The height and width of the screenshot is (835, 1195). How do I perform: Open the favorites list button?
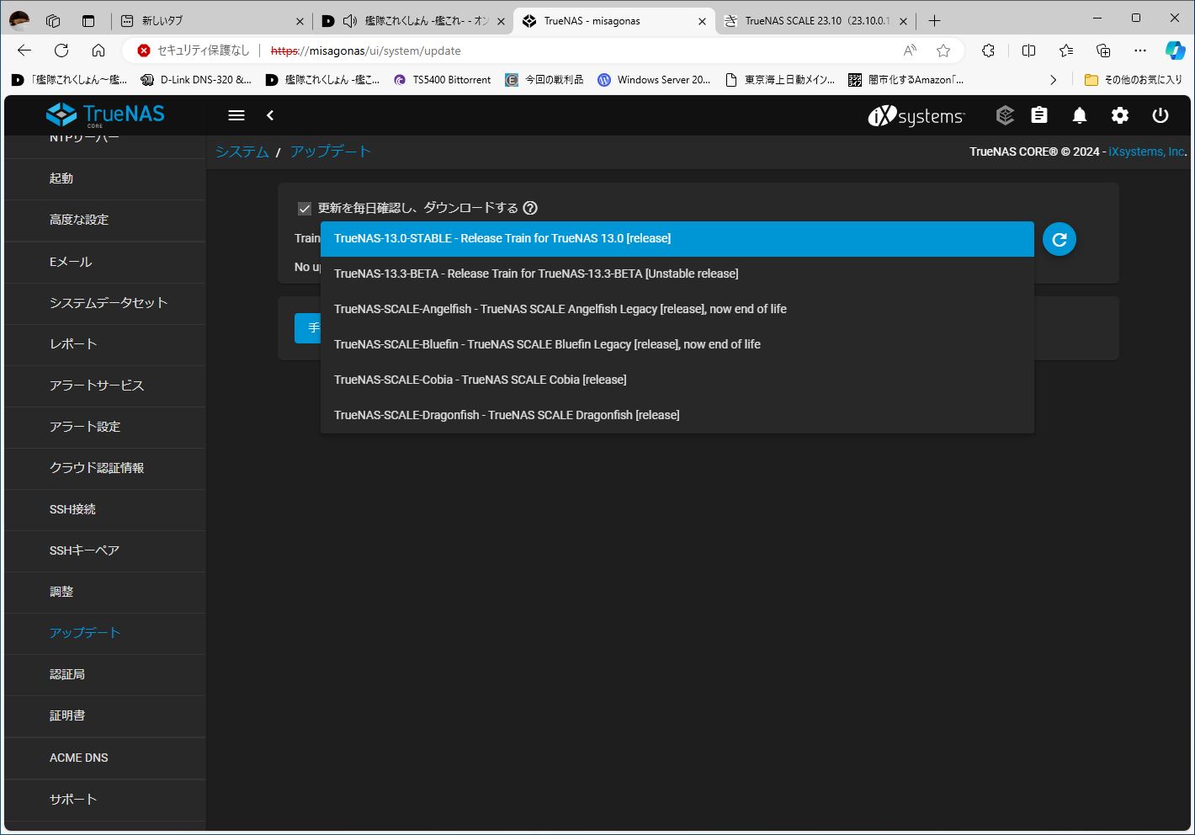click(1066, 51)
